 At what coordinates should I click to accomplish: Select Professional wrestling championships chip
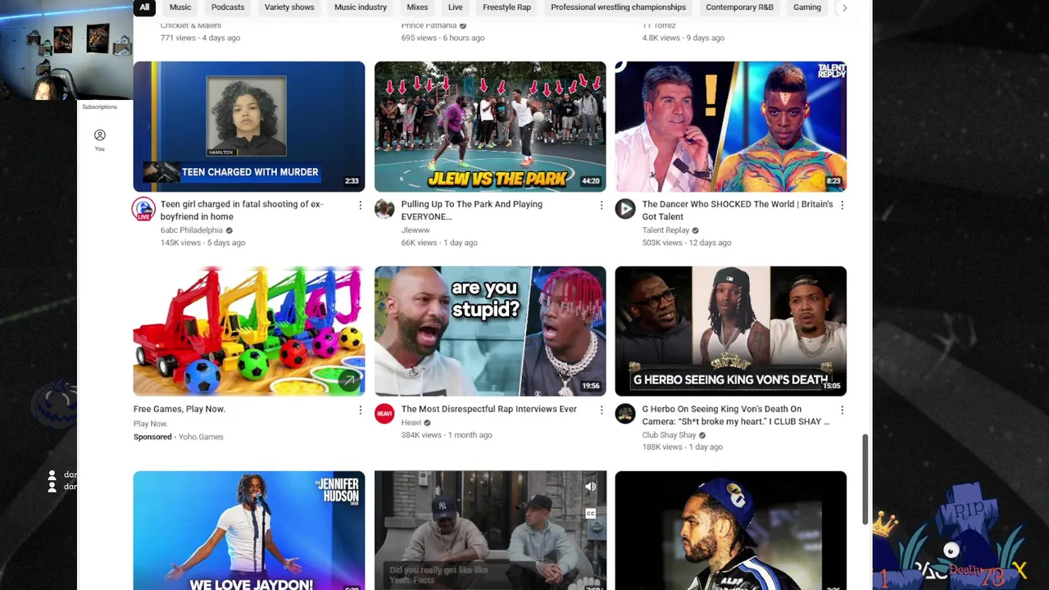tap(618, 7)
